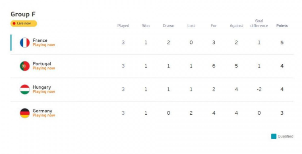Open the Hungary team link
Image resolution: width=302 pixels, height=154 pixels.
[x=42, y=87]
